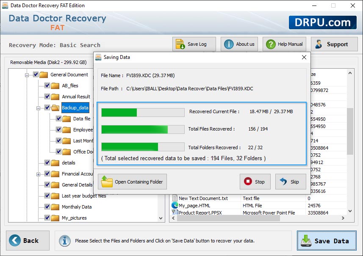This screenshot has width=363, height=256.
Task: Click the New Text Document file icon
Action: tap(175, 198)
